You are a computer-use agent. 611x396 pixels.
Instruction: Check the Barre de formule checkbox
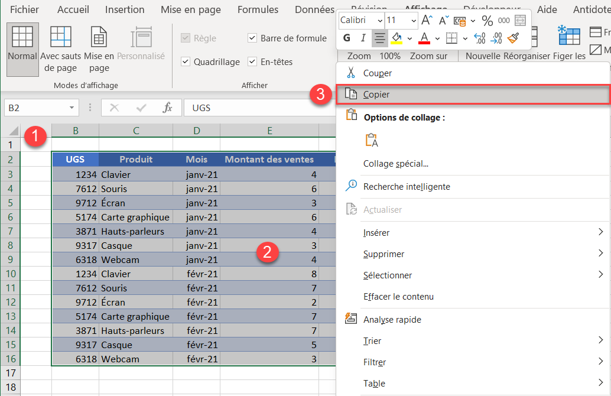[x=252, y=38]
